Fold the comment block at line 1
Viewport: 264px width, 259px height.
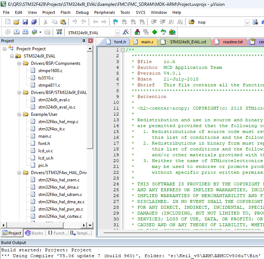tap(123, 50)
